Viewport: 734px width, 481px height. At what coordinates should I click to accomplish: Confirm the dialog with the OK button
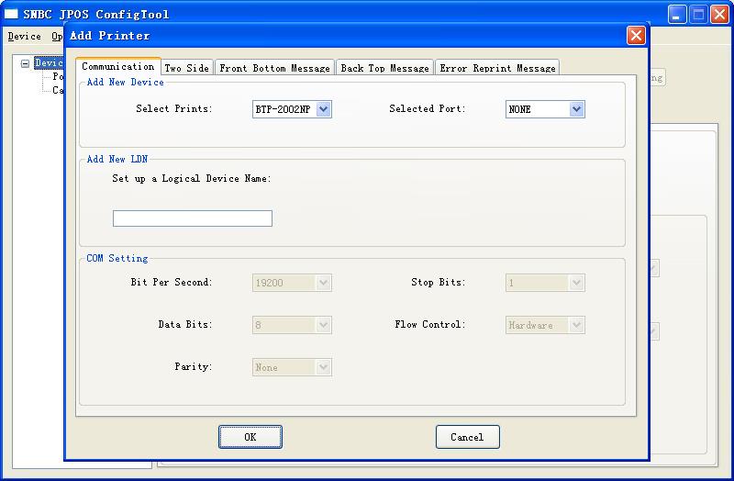point(250,437)
